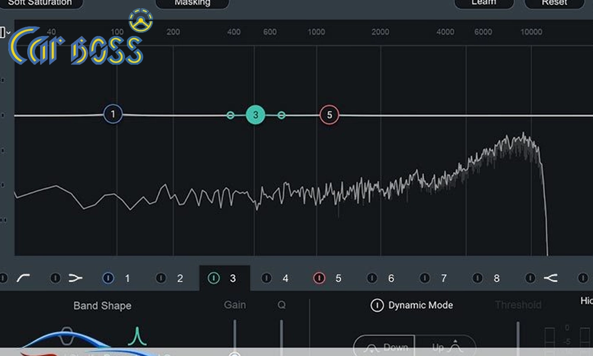
Task: Click the Reset button
Action: 554,3
